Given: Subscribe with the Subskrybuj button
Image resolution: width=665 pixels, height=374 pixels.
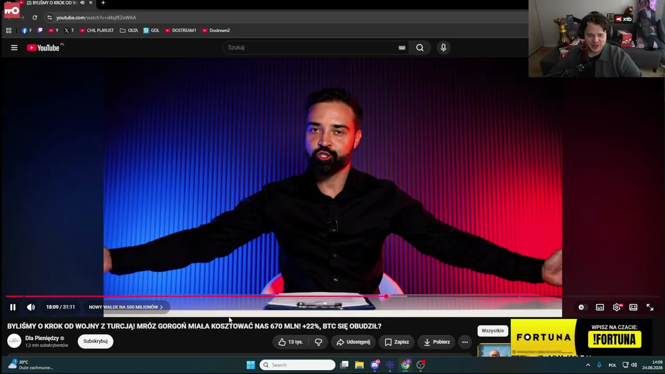Looking at the screenshot, I should tap(96, 341).
